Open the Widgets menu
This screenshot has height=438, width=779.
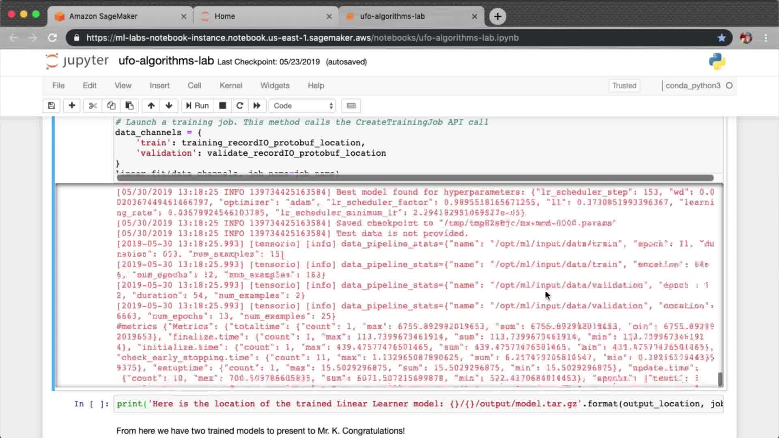(x=275, y=86)
